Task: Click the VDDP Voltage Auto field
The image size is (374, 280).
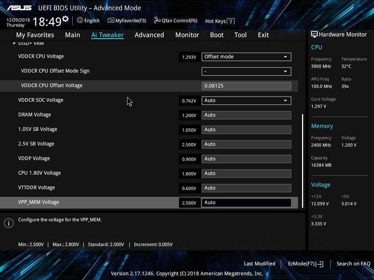Action: (x=247, y=159)
